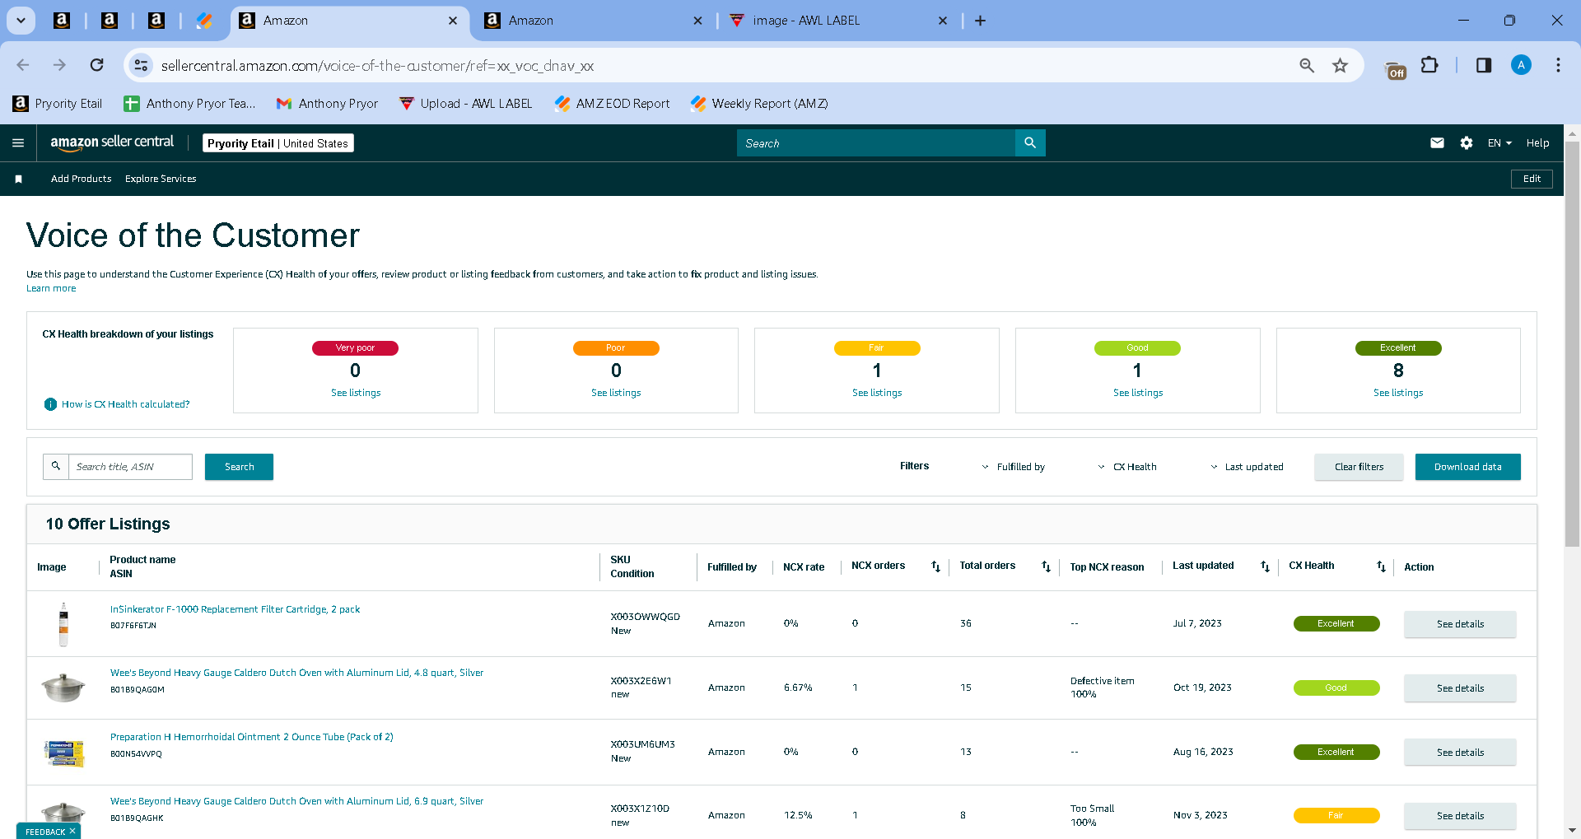1581x839 pixels.
Task: Open the Pryority Etail United States account switcher
Action: pos(278,143)
